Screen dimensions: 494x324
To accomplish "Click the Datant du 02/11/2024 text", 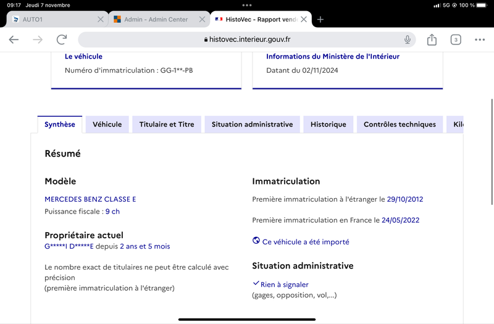I will click(302, 70).
